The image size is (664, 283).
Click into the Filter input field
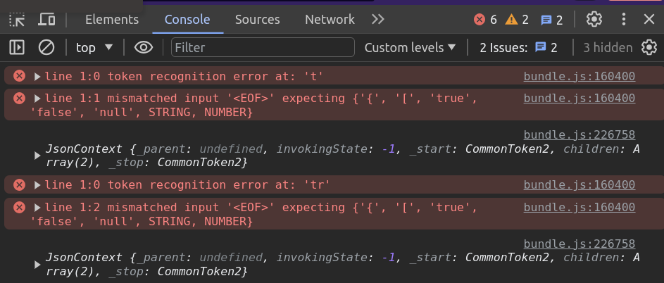tap(263, 47)
